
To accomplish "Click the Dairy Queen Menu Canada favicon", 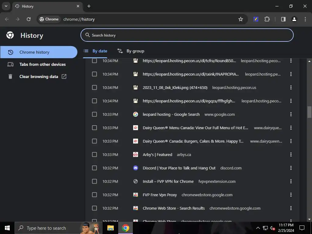I will [x=136, y=128].
